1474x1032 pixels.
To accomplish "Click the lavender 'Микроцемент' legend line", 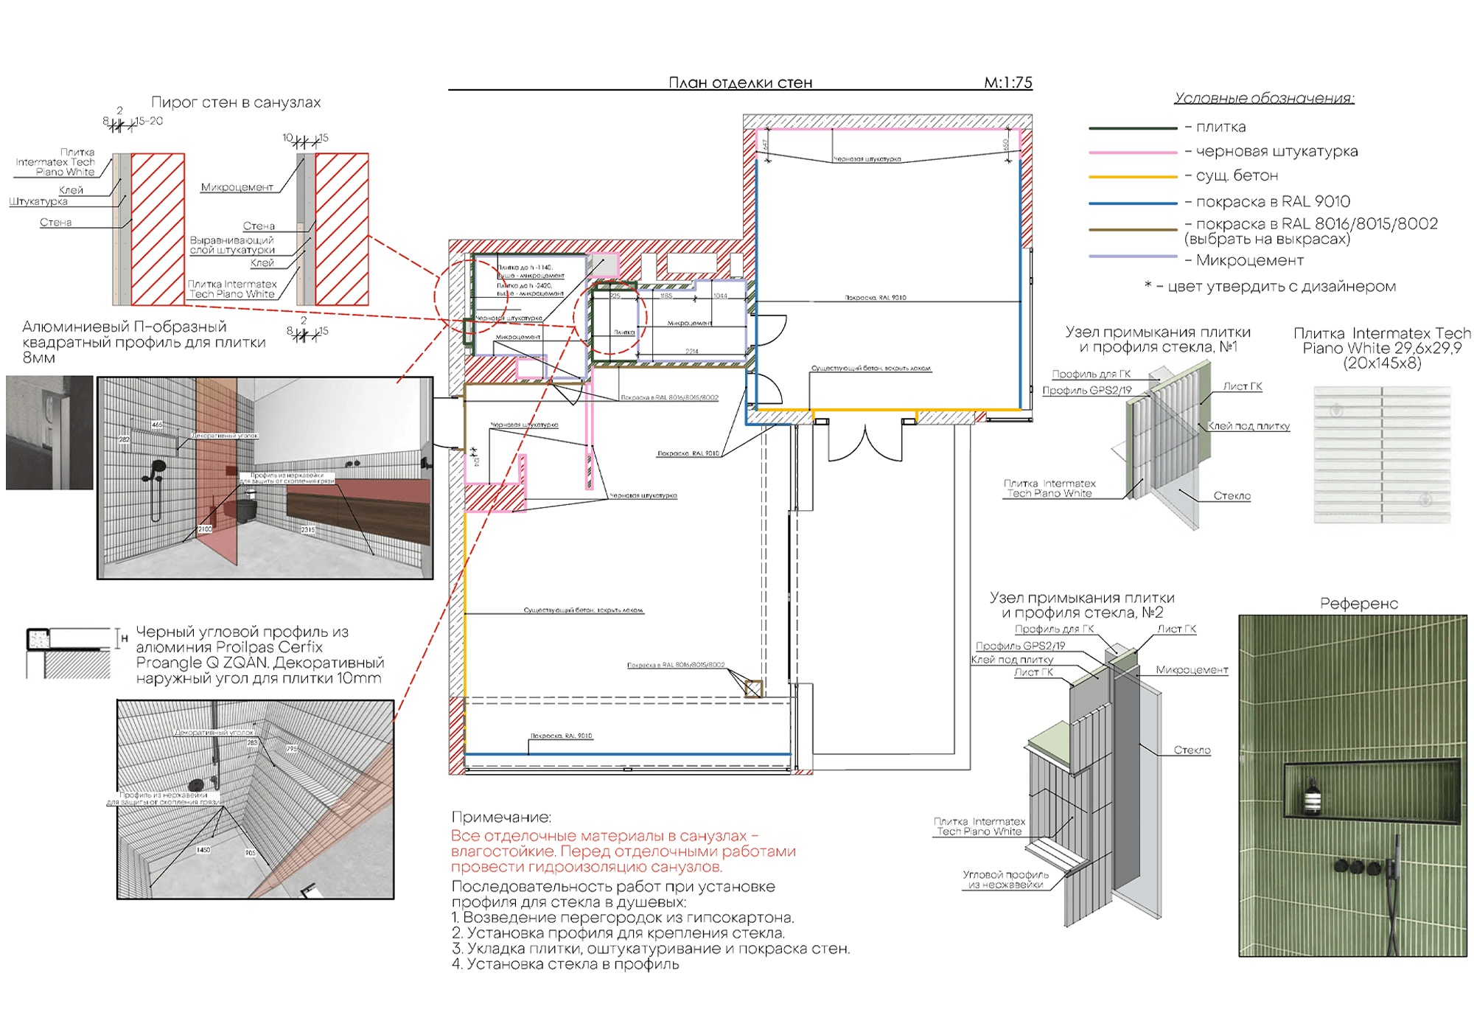I will coord(1132,257).
